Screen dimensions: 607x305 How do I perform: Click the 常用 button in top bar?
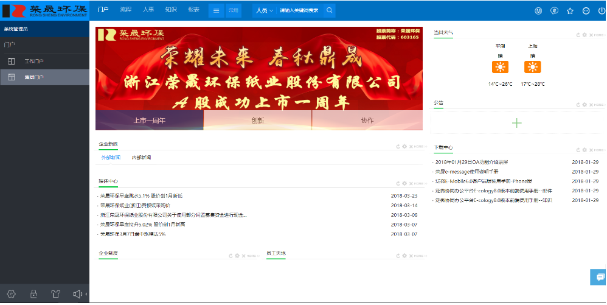(x=234, y=10)
